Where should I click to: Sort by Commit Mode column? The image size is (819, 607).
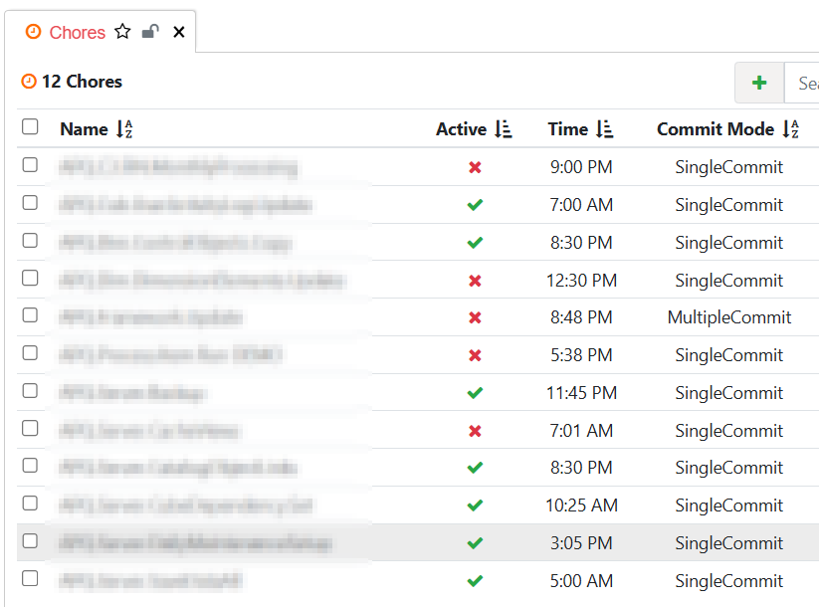pyautogui.click(x=791, y=129)
